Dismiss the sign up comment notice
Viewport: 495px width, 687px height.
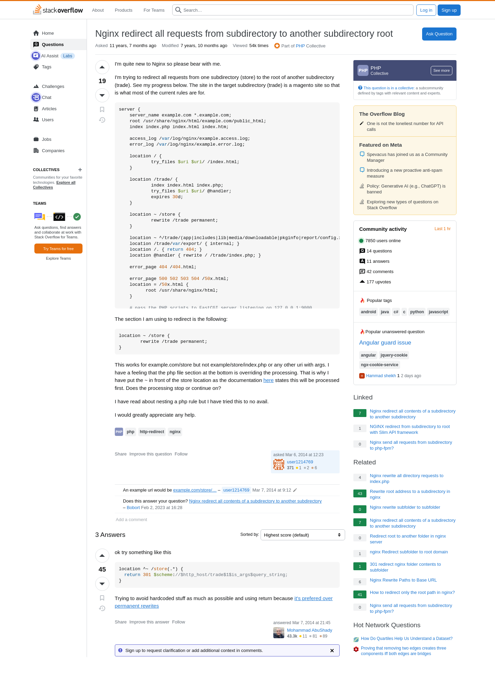click(x=332, y=651)
